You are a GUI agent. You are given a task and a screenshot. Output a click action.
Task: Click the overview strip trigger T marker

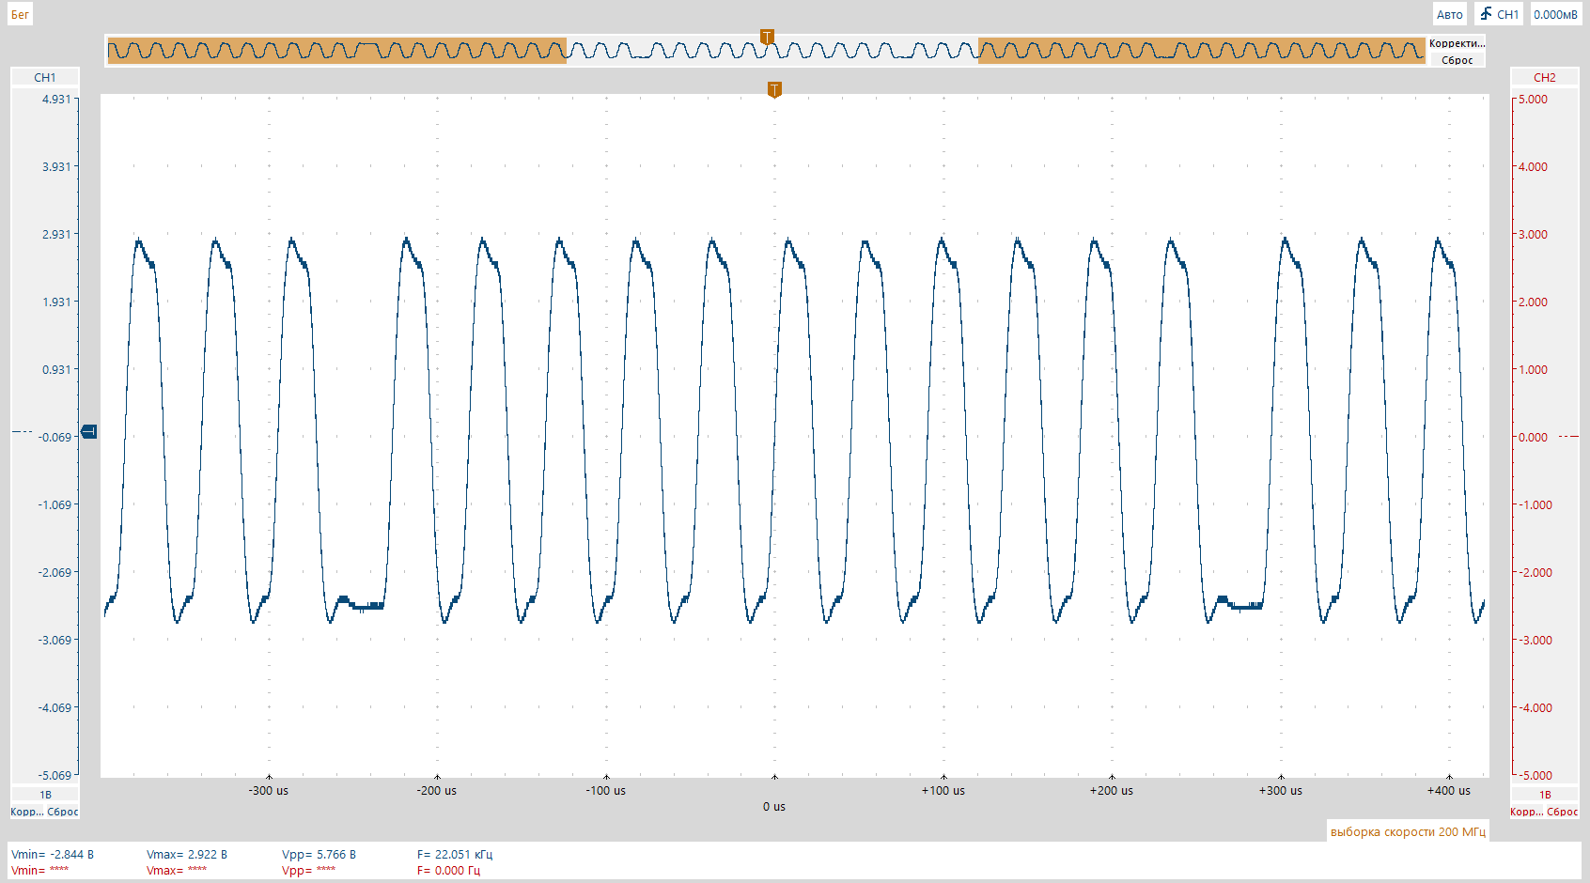767,37
